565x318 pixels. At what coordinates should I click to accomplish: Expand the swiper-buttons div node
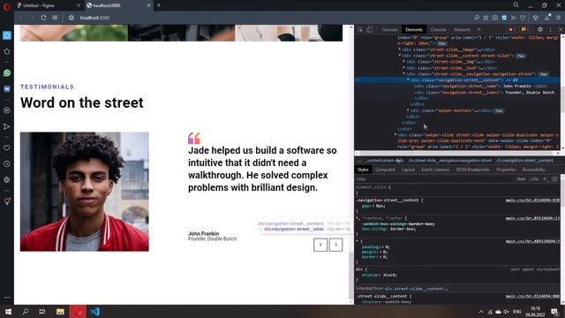click(408, 110)
